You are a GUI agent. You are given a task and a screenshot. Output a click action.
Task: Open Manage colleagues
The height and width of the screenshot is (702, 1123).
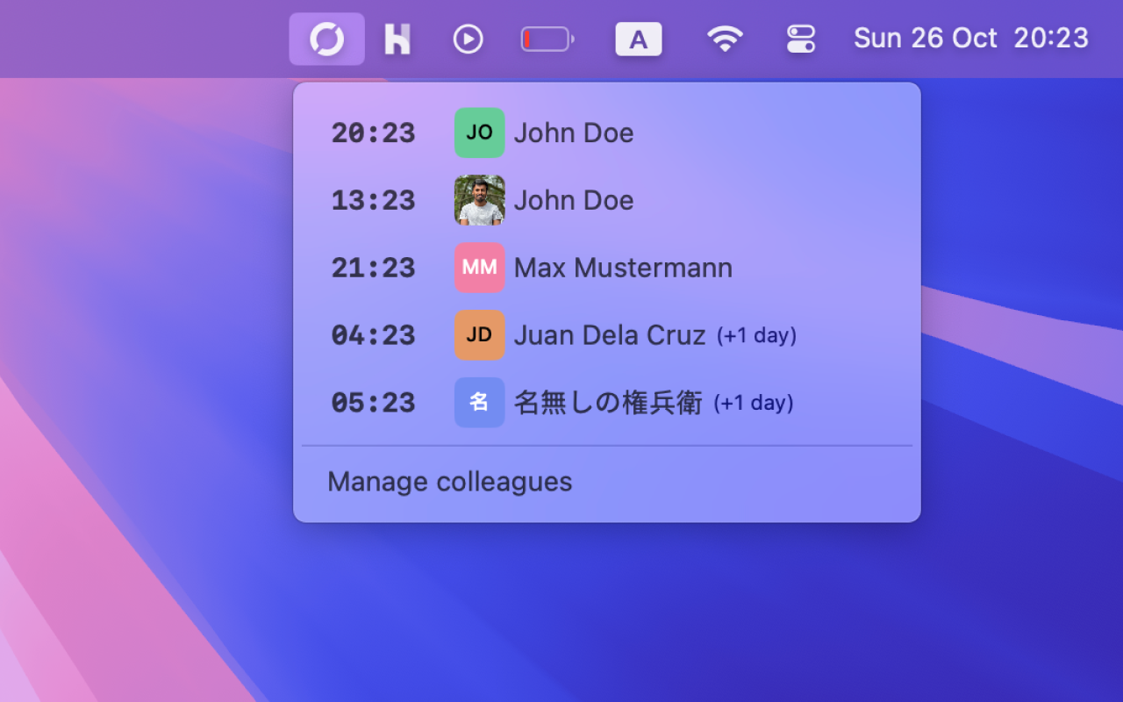point(449,481)
